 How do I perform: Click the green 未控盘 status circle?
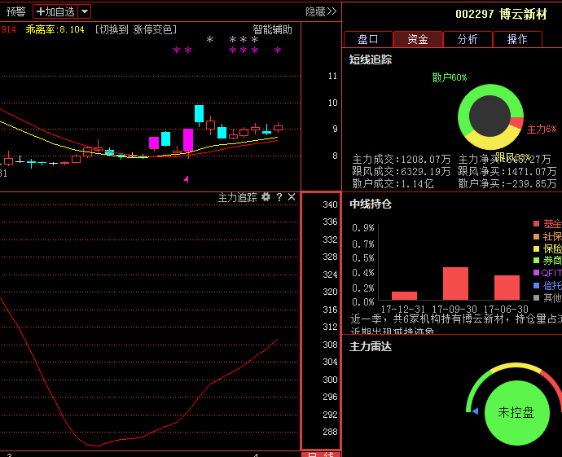click(x=517, y=412)
